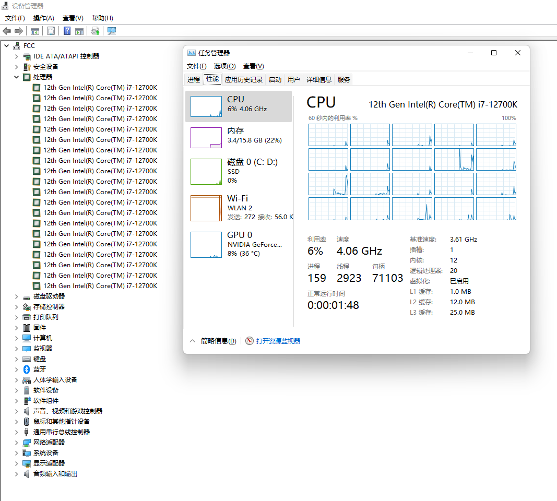Open the 打开资源监视器 link
This screenshot has height=501, width=557.
278,341
